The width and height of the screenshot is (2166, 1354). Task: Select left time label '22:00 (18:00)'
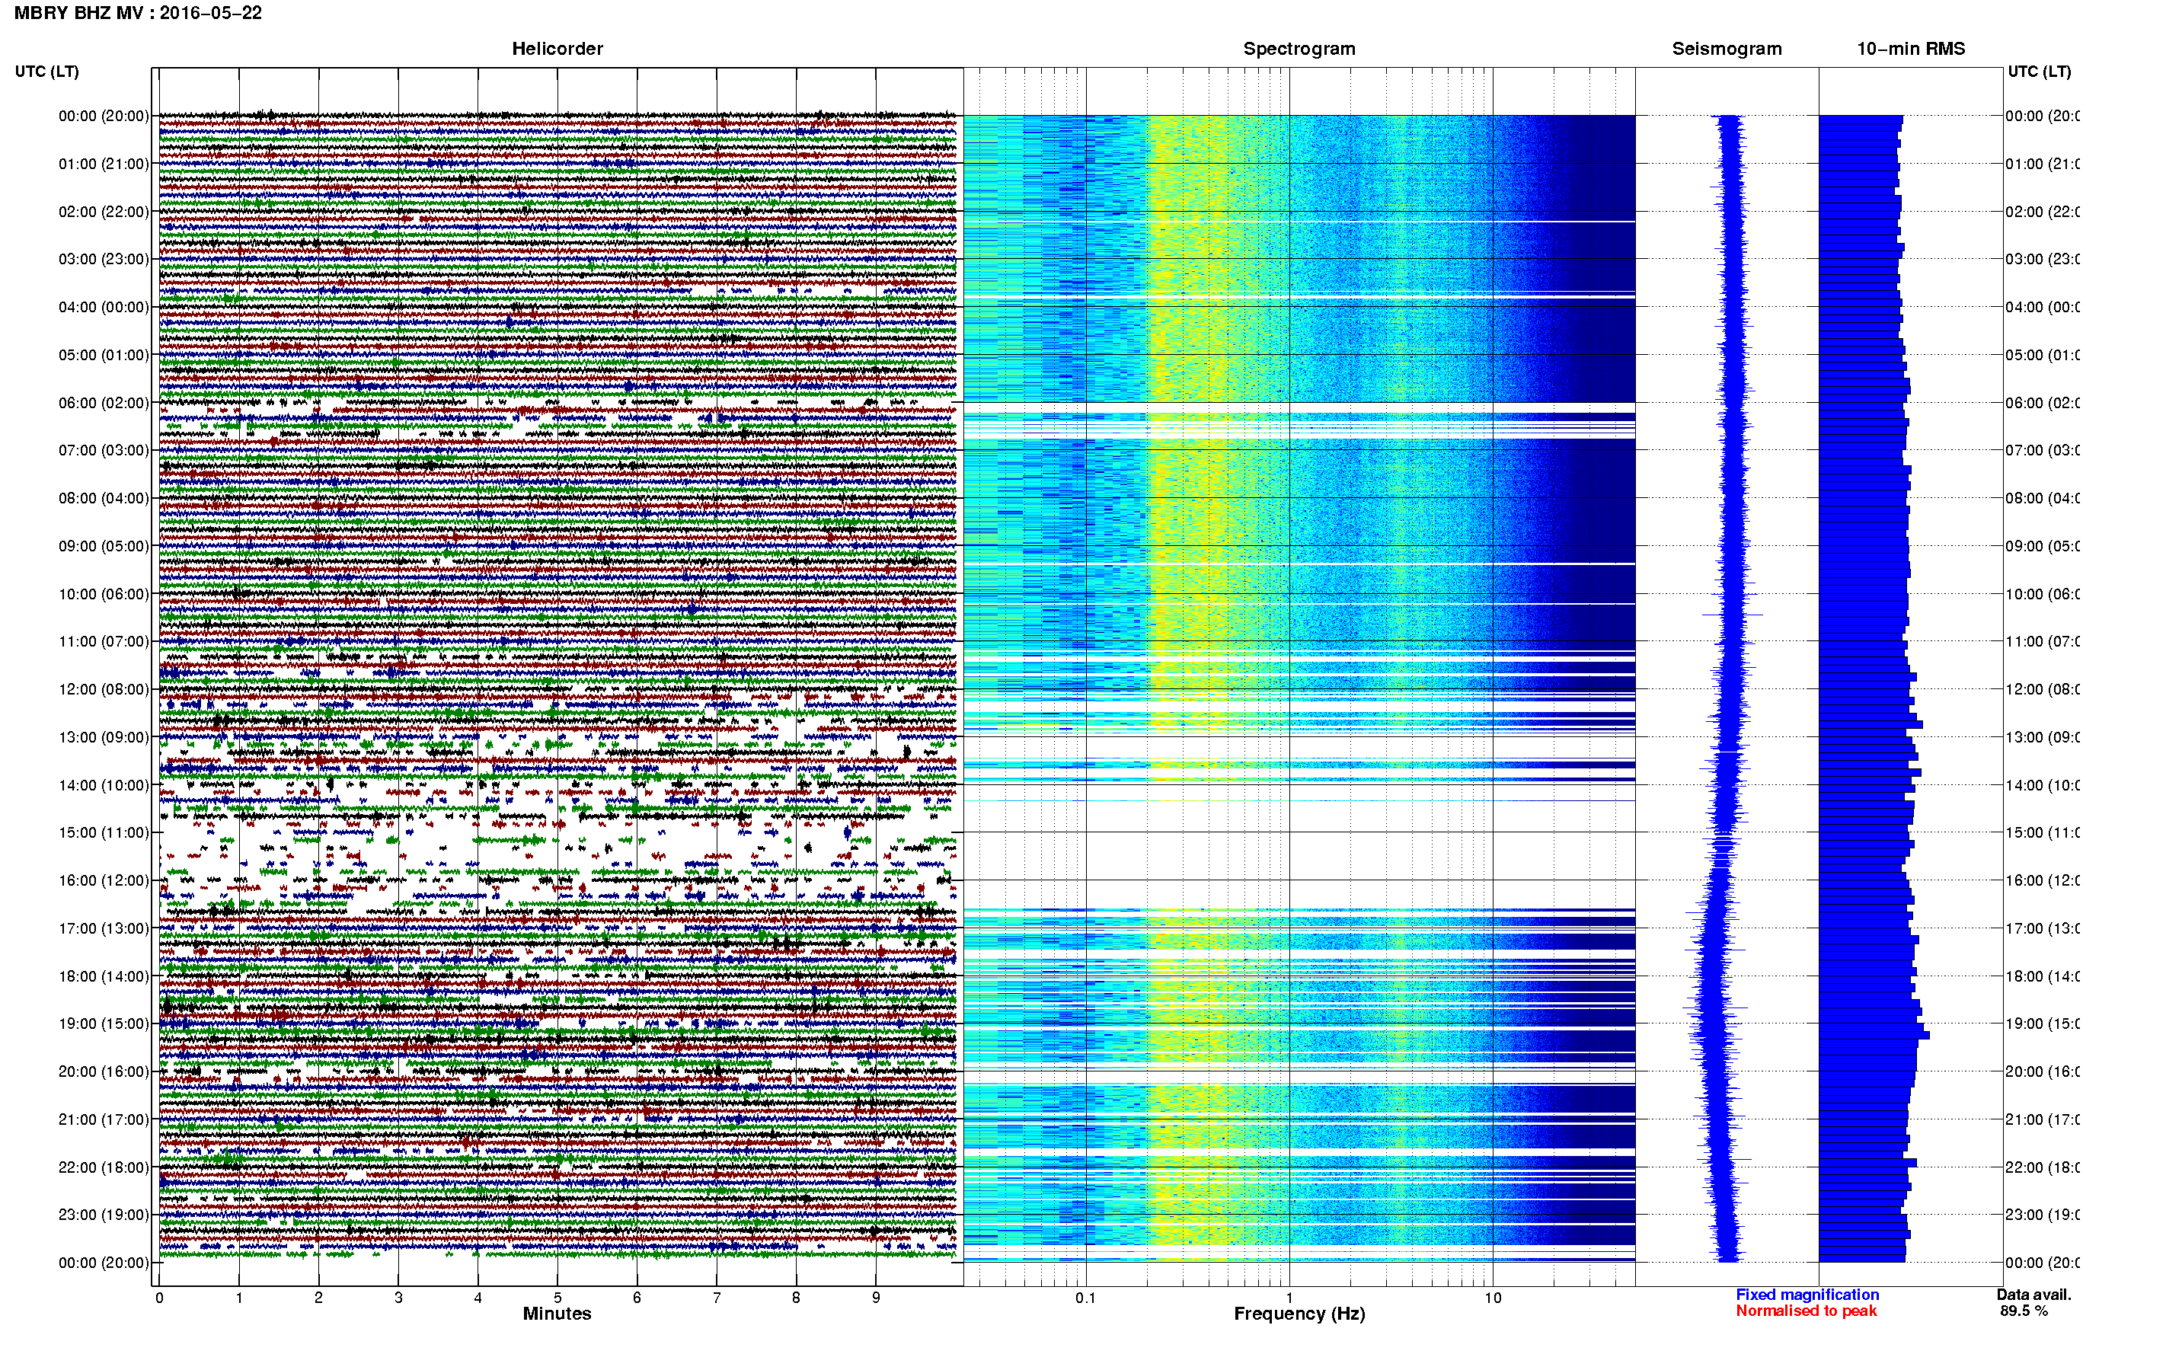pos(104,1167)
